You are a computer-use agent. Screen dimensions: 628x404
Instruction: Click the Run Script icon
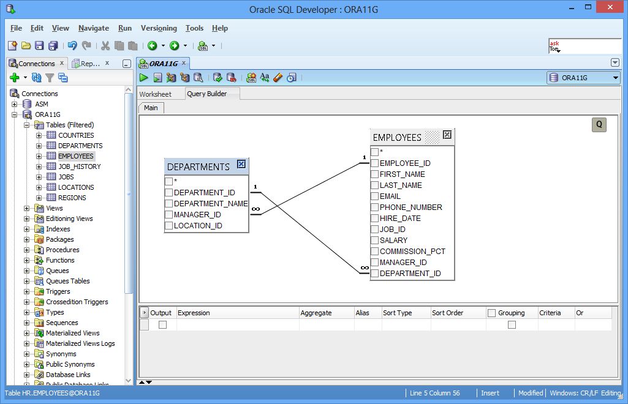point(158,78)
